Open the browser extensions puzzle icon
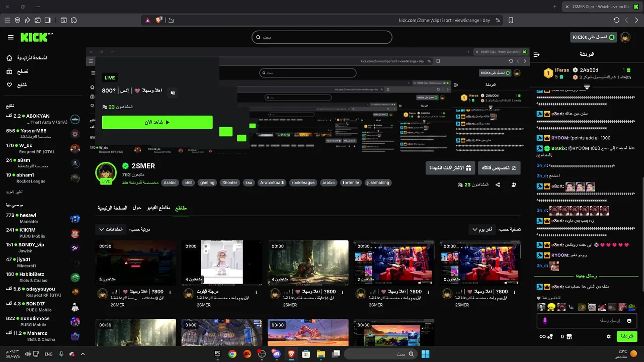Viewport: 644px width, 362px height. click(74, 20)
